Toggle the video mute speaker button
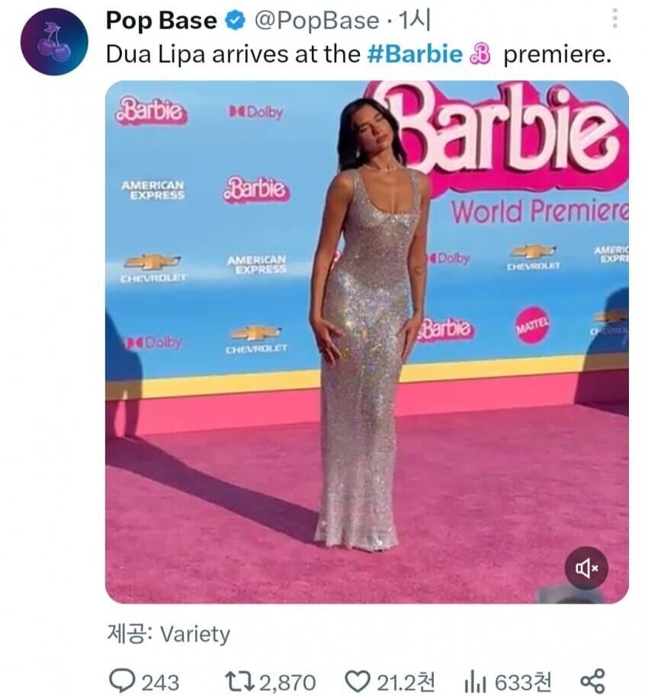Image resolution: width=648 pixels, height=696 pixels. click(585, 568)
